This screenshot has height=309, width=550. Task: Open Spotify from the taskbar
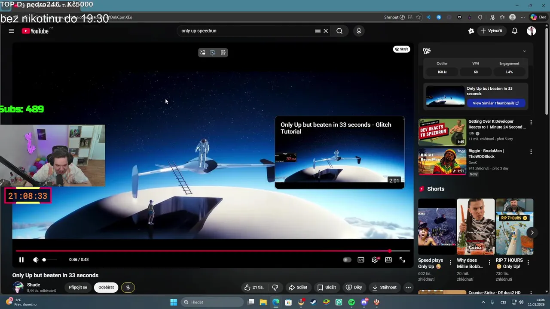(351, 302)
